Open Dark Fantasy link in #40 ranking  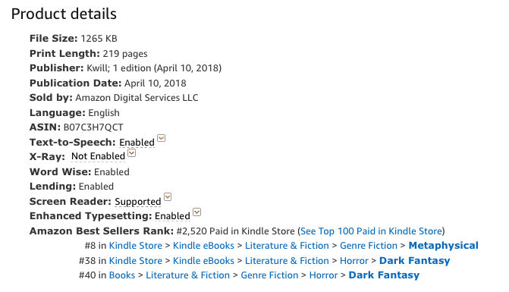point(384,275)
